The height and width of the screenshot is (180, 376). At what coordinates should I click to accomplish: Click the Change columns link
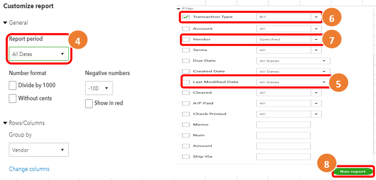[29, 169]
